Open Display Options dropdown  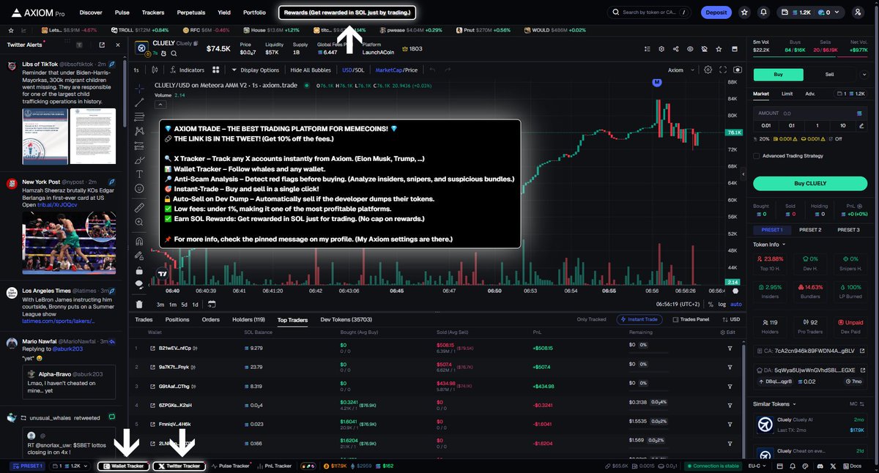coord(256,70)
